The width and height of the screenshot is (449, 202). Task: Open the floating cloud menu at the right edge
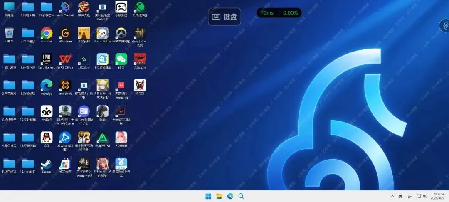pyautogui.click(x=445, y=26)
